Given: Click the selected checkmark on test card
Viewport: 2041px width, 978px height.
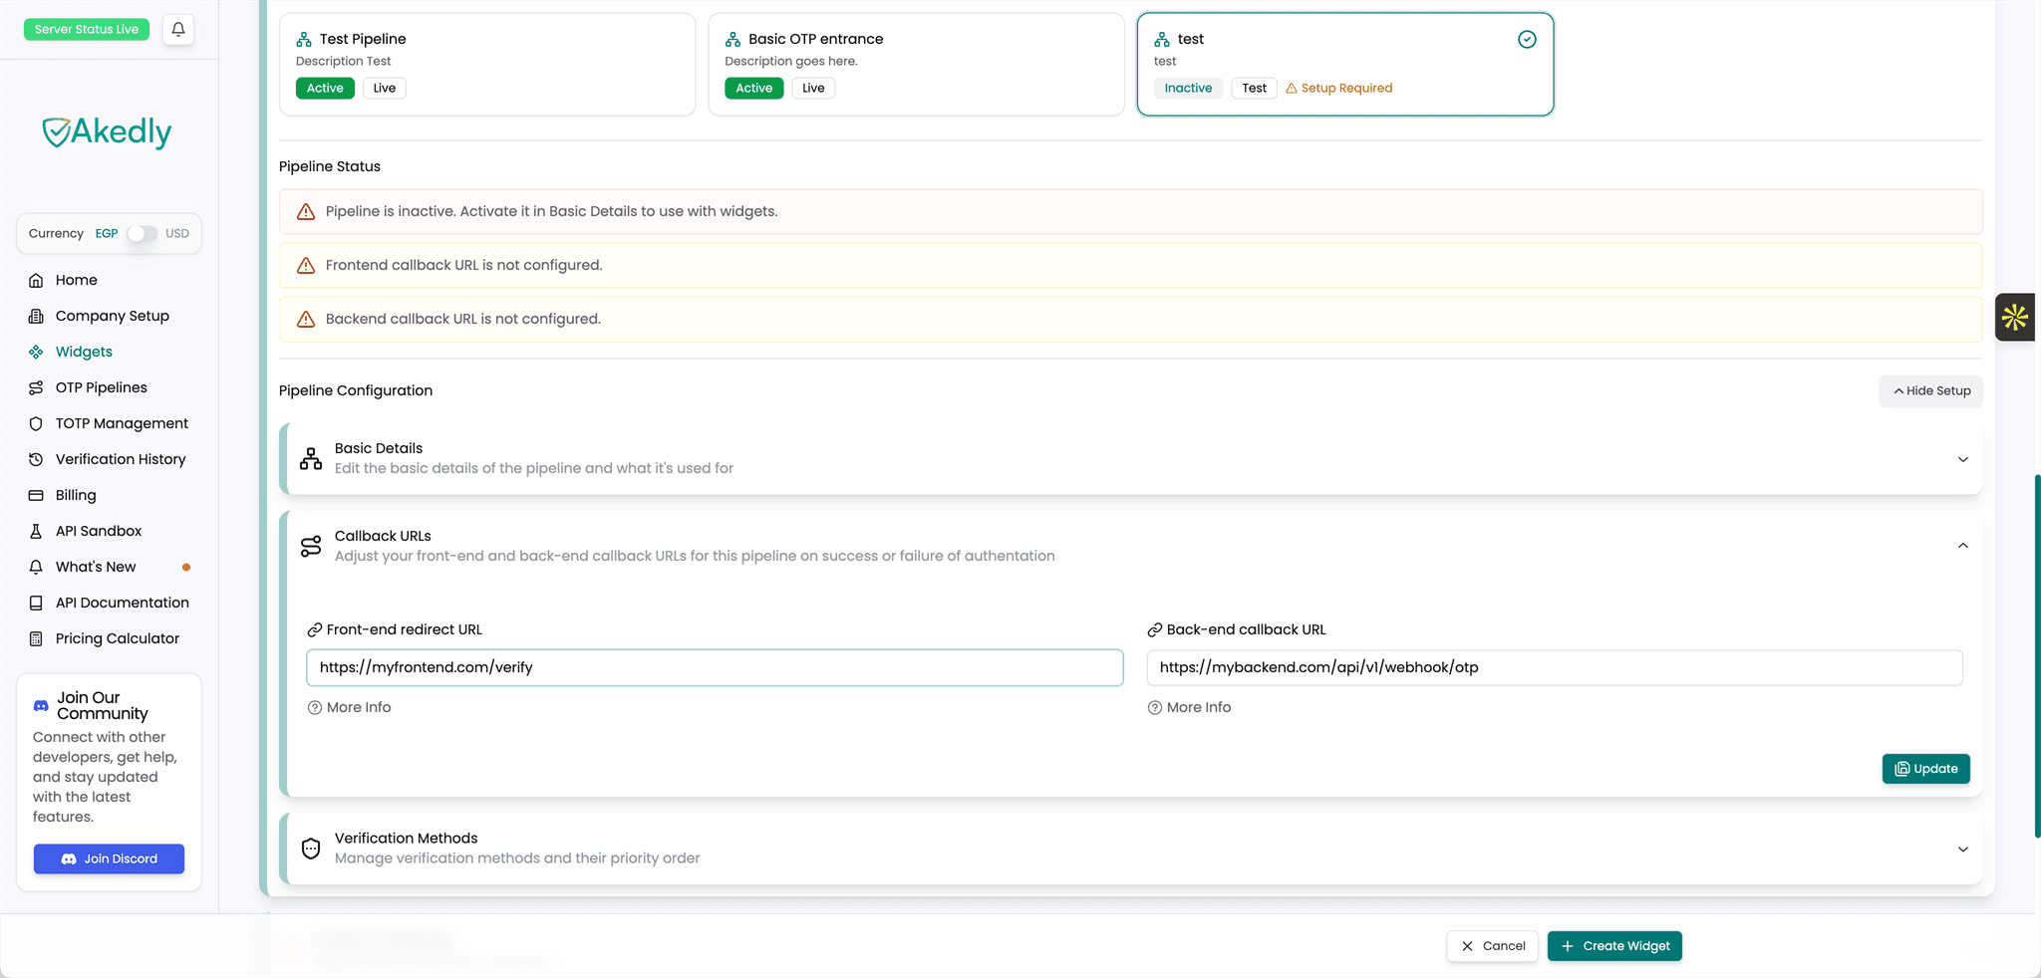Looking at the screenshot, I should (x=1527, y=39).
